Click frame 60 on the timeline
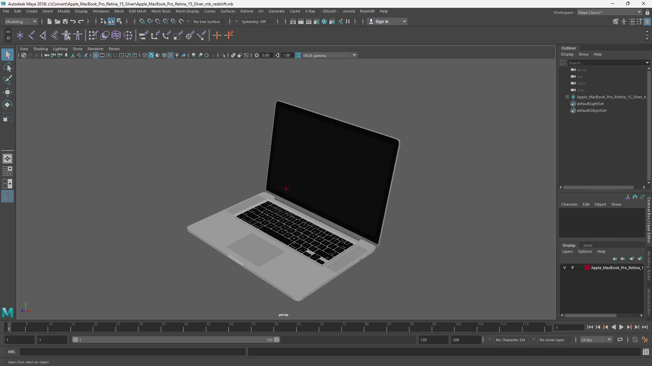Screen dimensions: 652x366 (276, 327)
